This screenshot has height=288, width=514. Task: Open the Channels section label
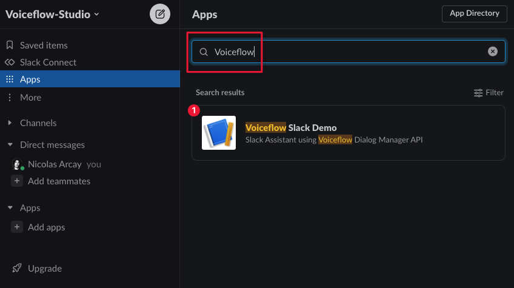[x=38, y=123]
